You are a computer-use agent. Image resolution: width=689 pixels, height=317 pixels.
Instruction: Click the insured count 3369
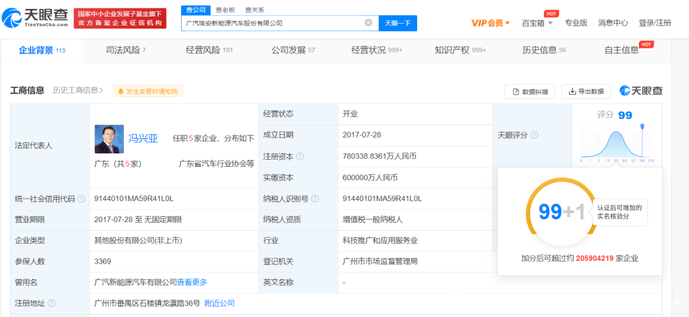[103, 262]
